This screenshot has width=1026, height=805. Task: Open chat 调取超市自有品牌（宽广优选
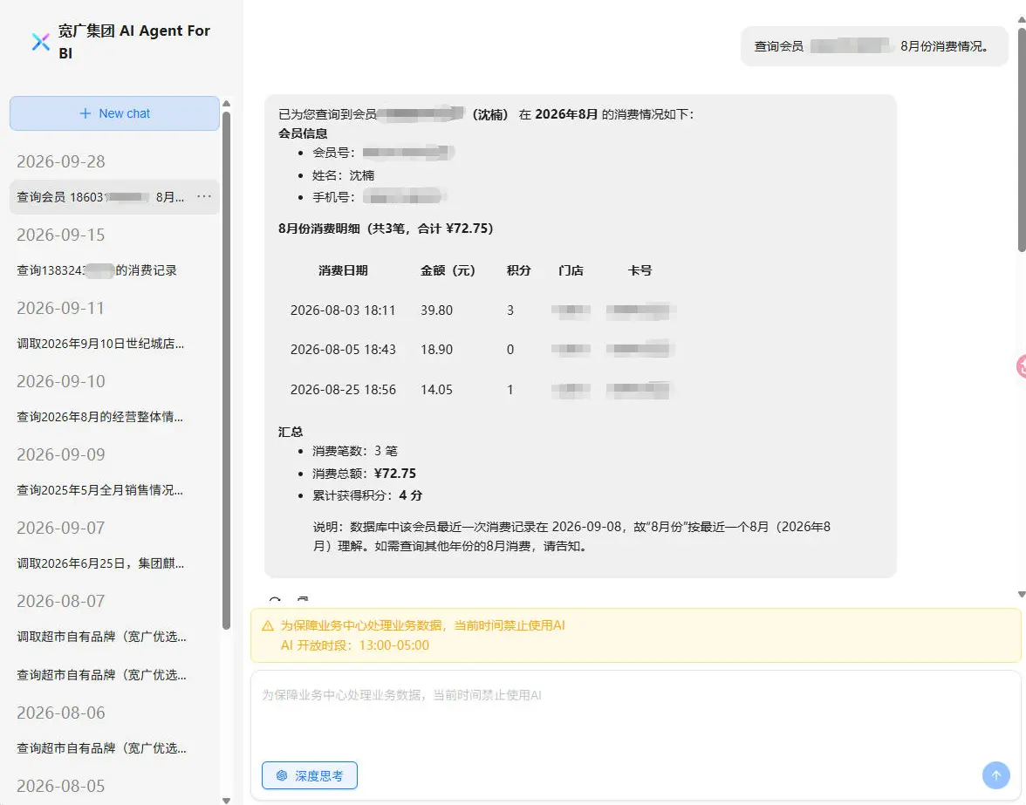coord(101,637)
